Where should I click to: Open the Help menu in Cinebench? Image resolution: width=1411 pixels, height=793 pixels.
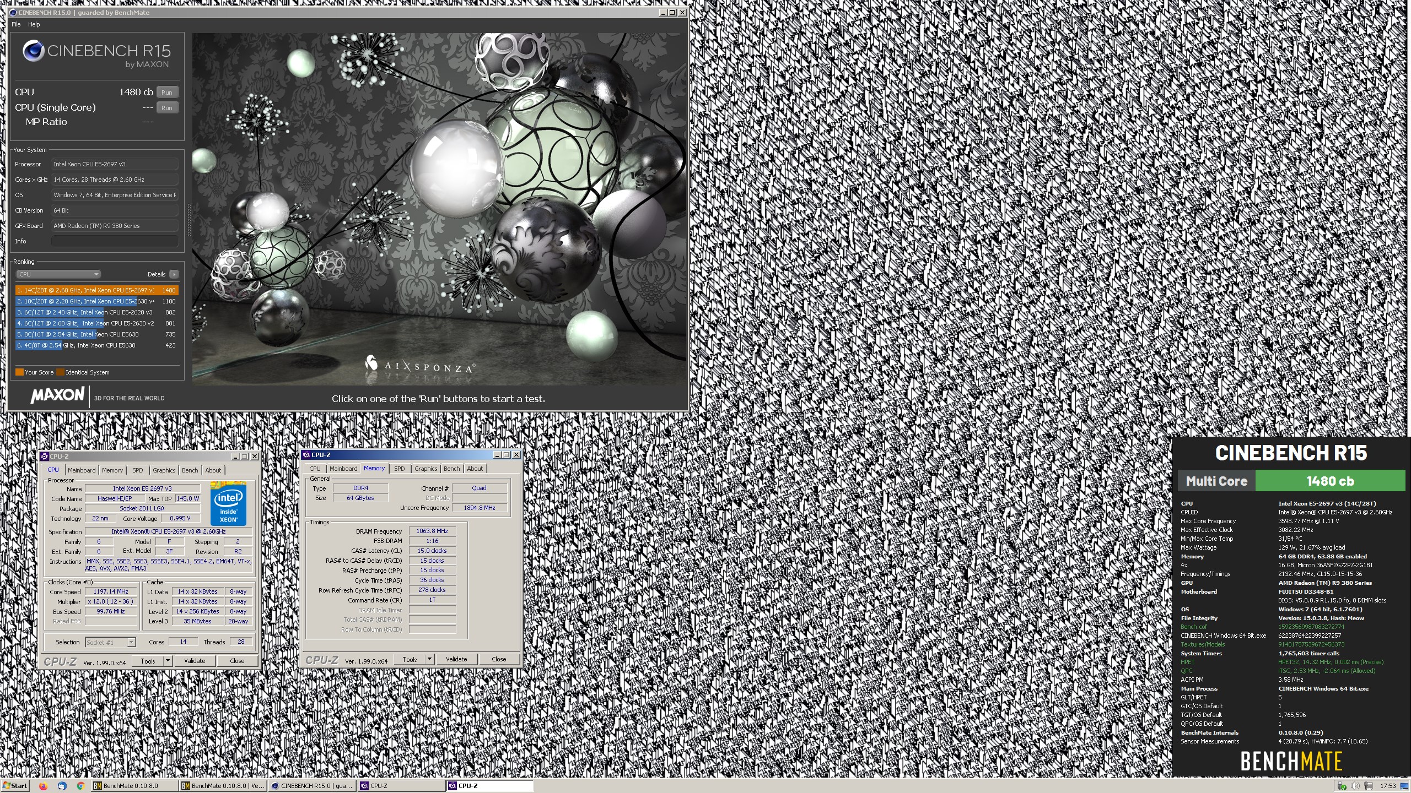(34, 24)
